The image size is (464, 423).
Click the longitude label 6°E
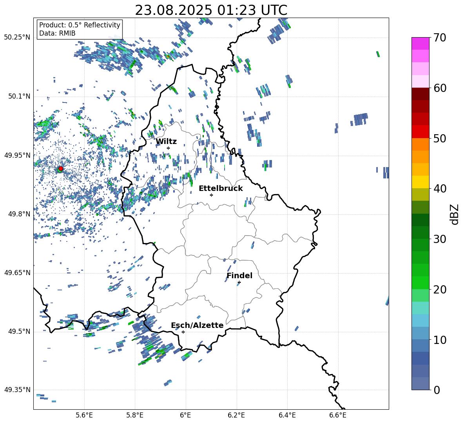coord(185,415)
